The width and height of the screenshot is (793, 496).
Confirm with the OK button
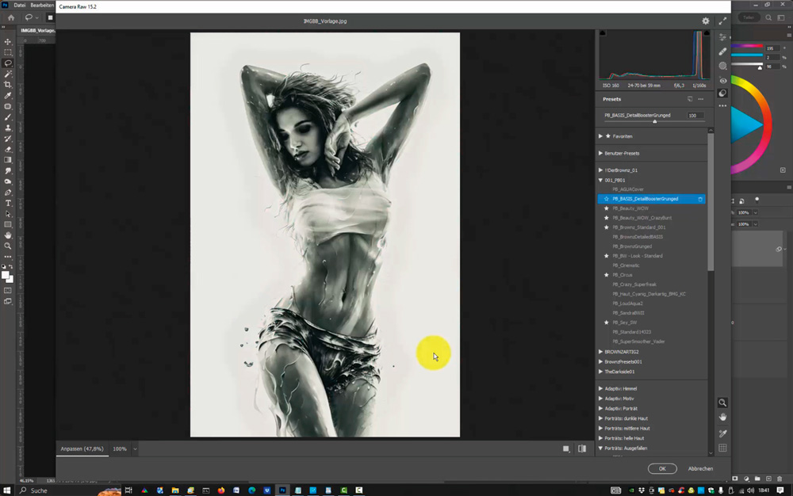(x=661, y=469)
